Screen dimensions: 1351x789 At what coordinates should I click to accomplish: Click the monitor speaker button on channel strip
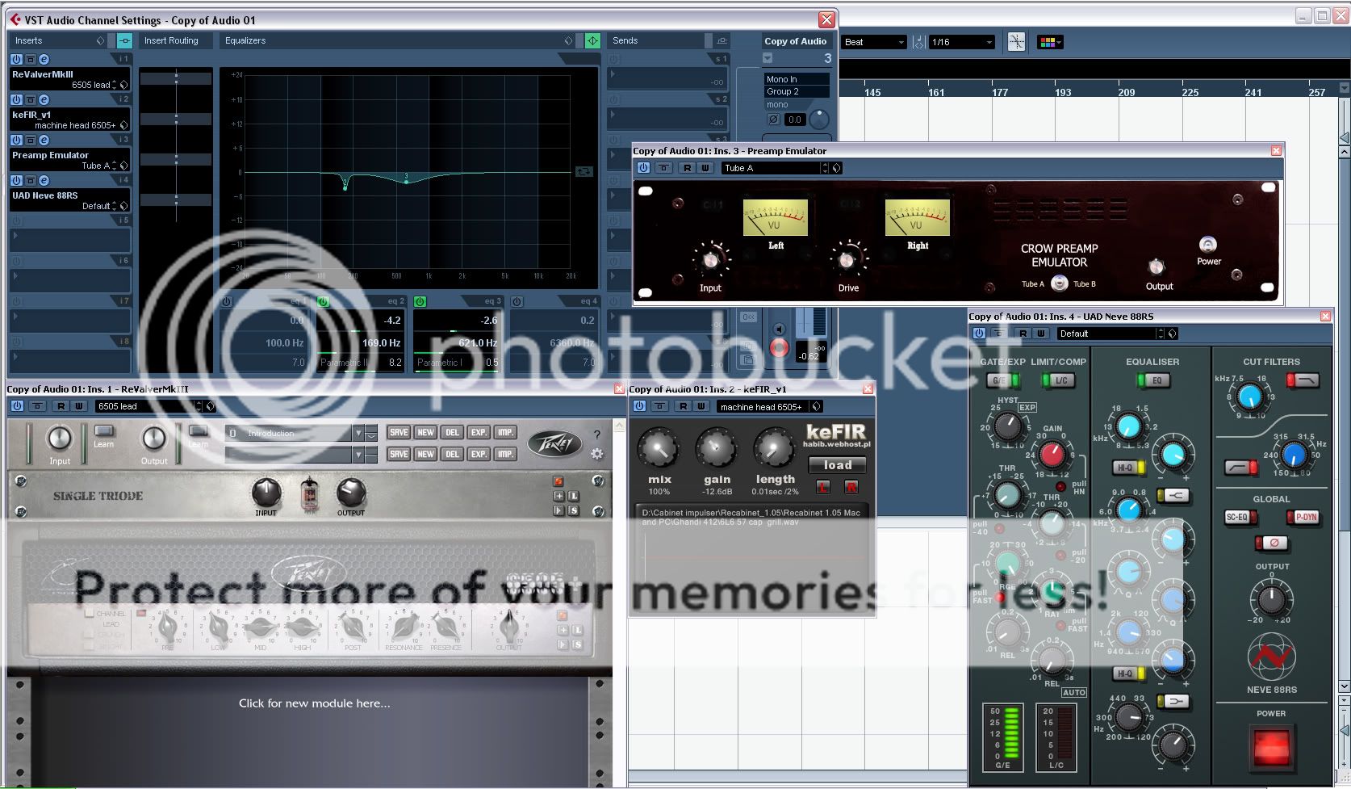click(x=779, y=329)
